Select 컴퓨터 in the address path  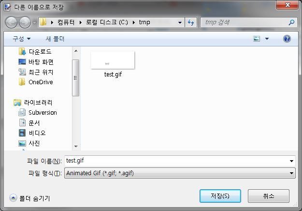(66, 22)
